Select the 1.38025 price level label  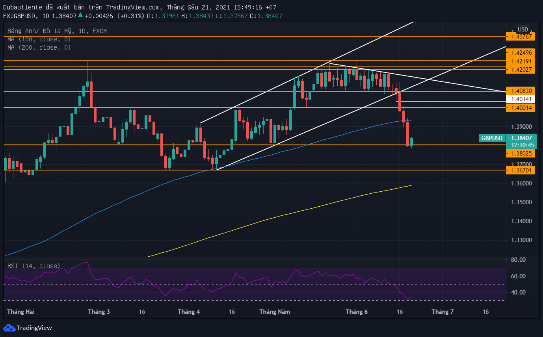tap(521, 154)
